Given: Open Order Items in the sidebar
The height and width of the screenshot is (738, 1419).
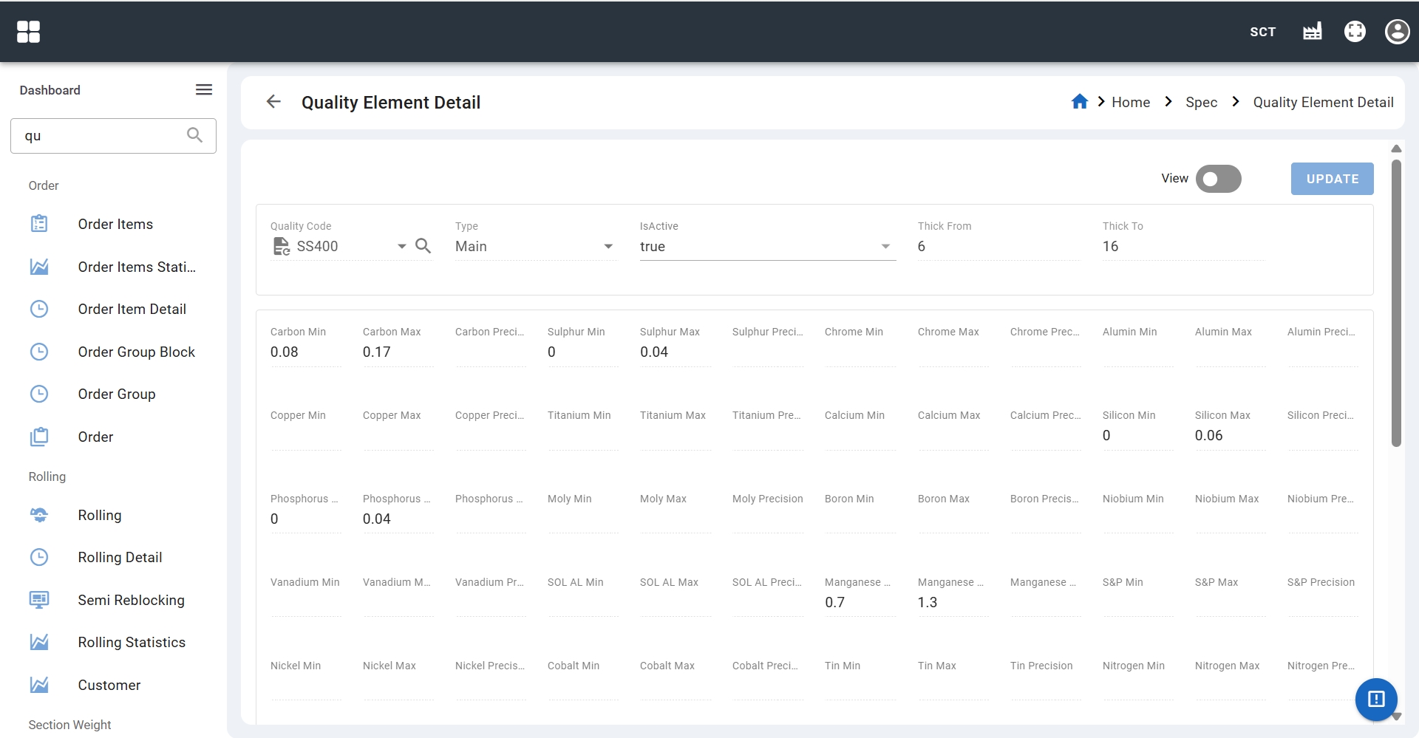Looking at the screenshot, I should tap(115, 224).
